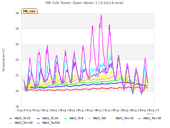The height and width of the screenshot is (128, 170).
Task: Click the purple Wat1_Tw+30 legend swatch
Action: pyautogui.click(x=139, y=118)
